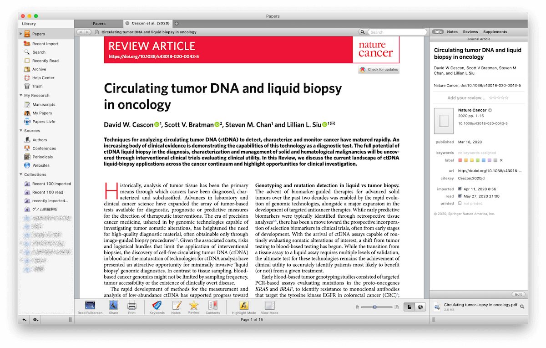Collapse the Collections section

(21, 174)
